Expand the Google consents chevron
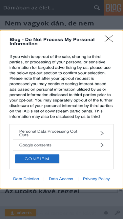123x219 pixels. 102,145
